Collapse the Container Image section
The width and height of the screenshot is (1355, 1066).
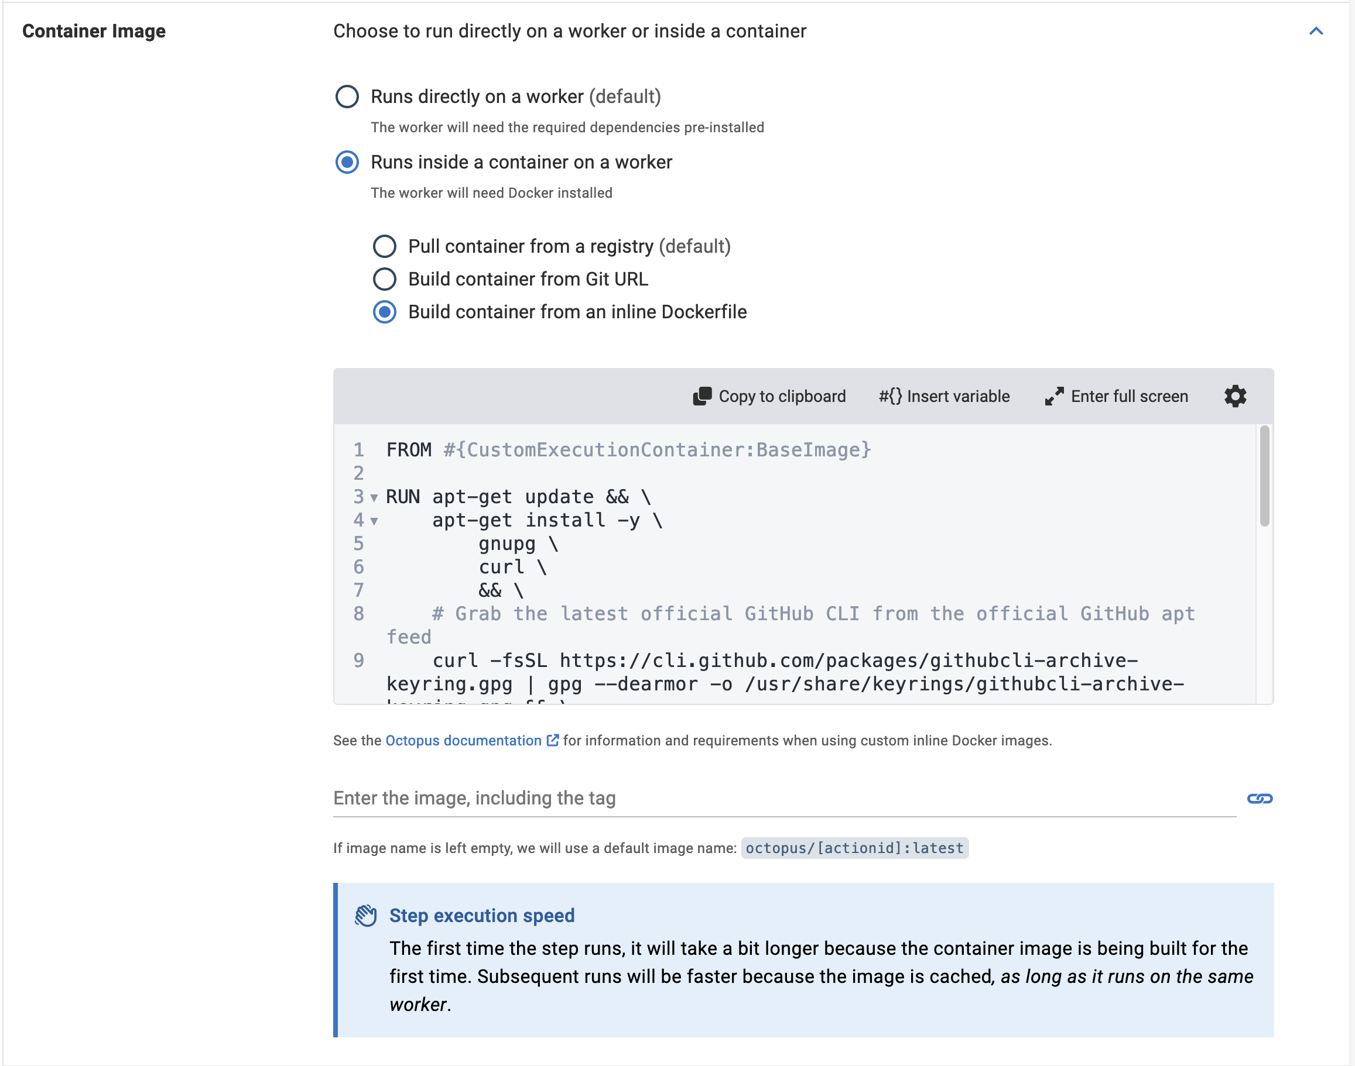click(1316, 30)
